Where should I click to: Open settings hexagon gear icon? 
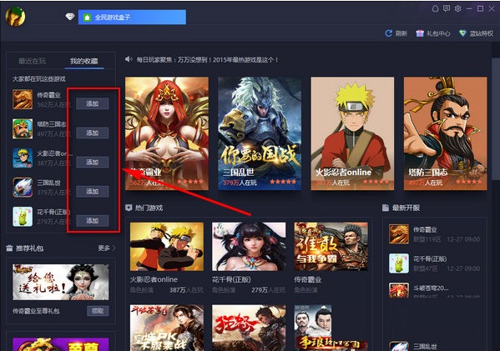[x=457, y=8]
